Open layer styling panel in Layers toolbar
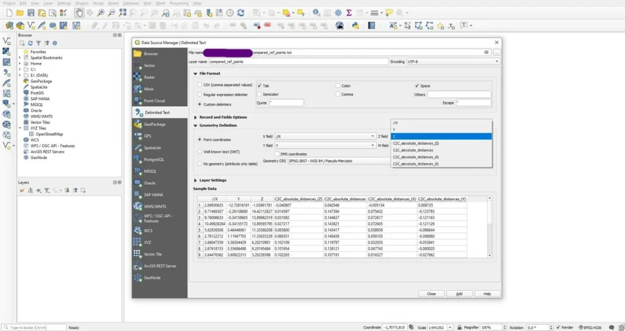The image size is (625, 331). click(23, 191)
